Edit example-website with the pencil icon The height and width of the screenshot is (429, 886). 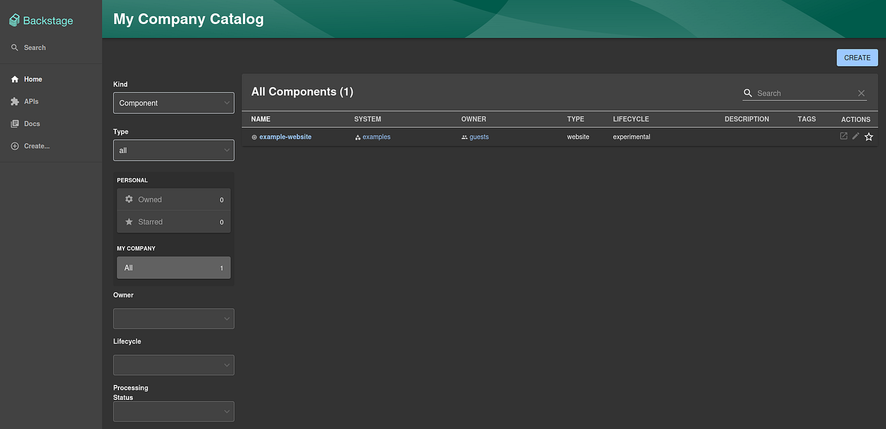point(856,136)
